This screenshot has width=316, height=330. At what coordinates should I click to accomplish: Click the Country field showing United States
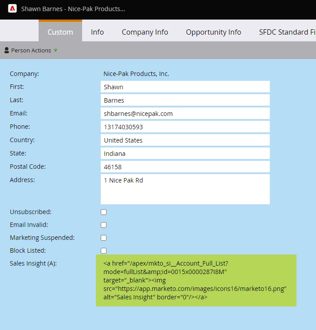pyautogui.click(x=185, y=140)
